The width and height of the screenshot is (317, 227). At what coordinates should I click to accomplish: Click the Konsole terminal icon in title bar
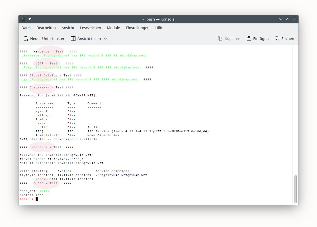click(x=23, y=19)
